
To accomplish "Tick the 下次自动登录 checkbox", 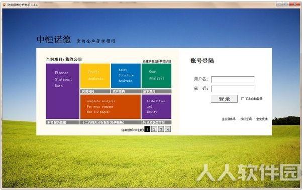I will pyautogui.click(x=243, y=99).
